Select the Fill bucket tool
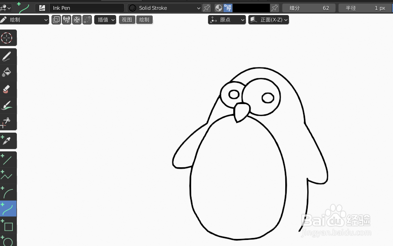393x246 pixels. coord(7,73)
